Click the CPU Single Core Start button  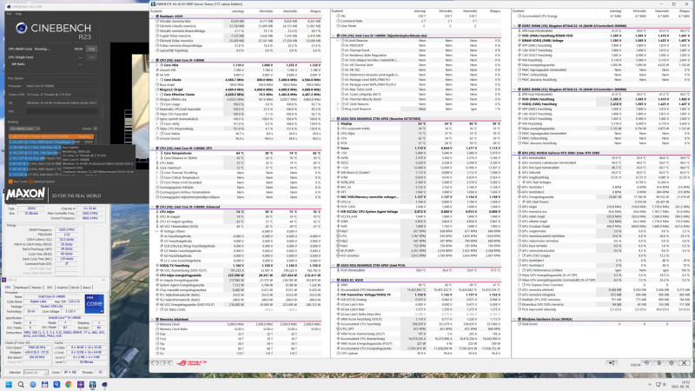91,57
